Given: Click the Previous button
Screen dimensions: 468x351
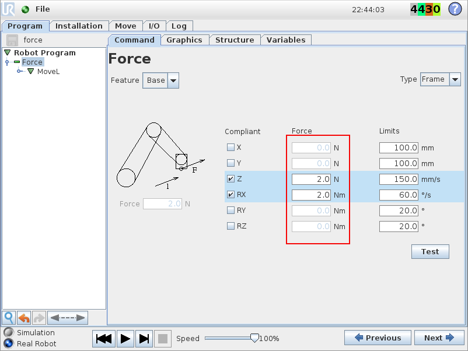Looking at the screenshot, I should (378, 338).
